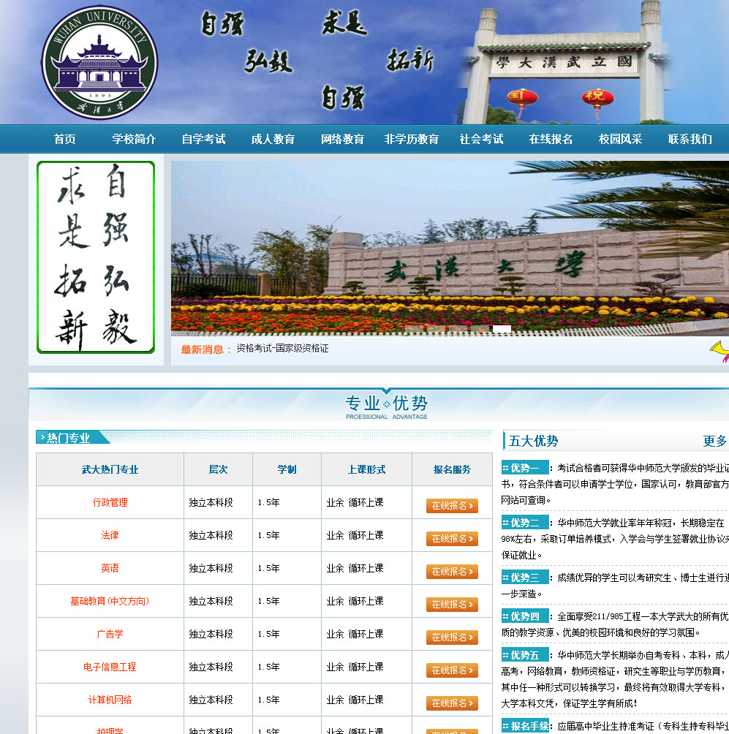Open the 电子信息工程 major link

pos(110,667)
